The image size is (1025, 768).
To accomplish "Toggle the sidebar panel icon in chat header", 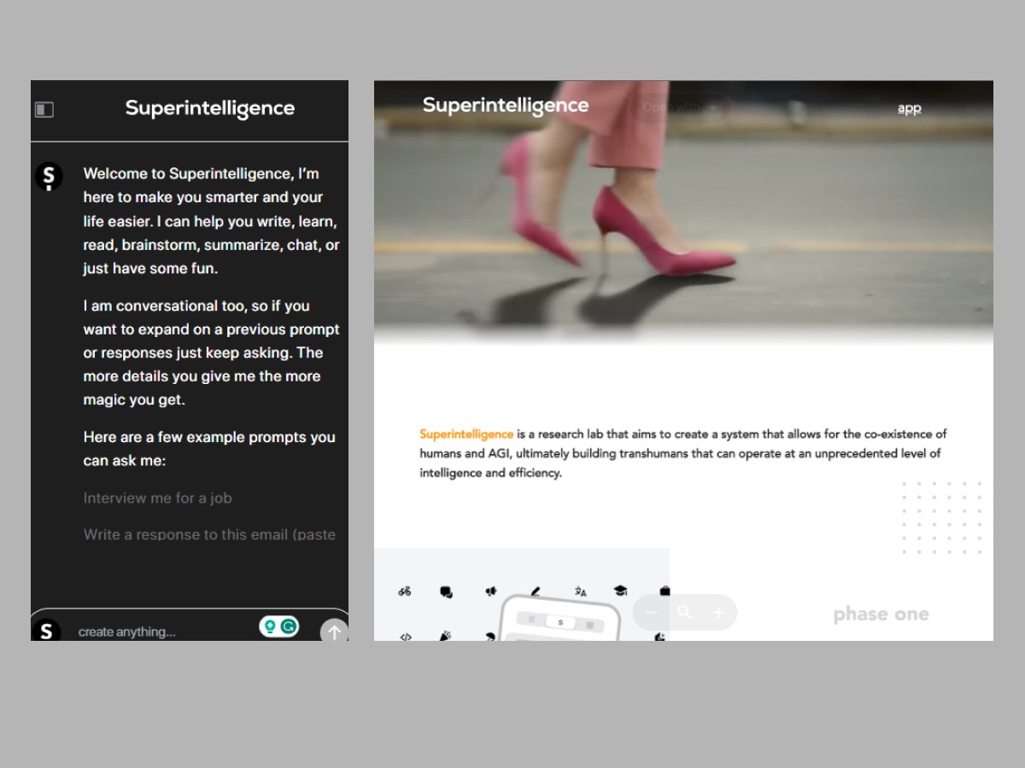I will click(44, 109).
